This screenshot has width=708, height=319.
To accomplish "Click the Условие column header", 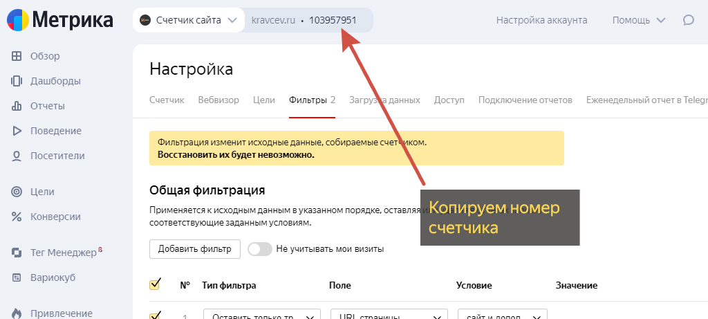I will point(474,286).
